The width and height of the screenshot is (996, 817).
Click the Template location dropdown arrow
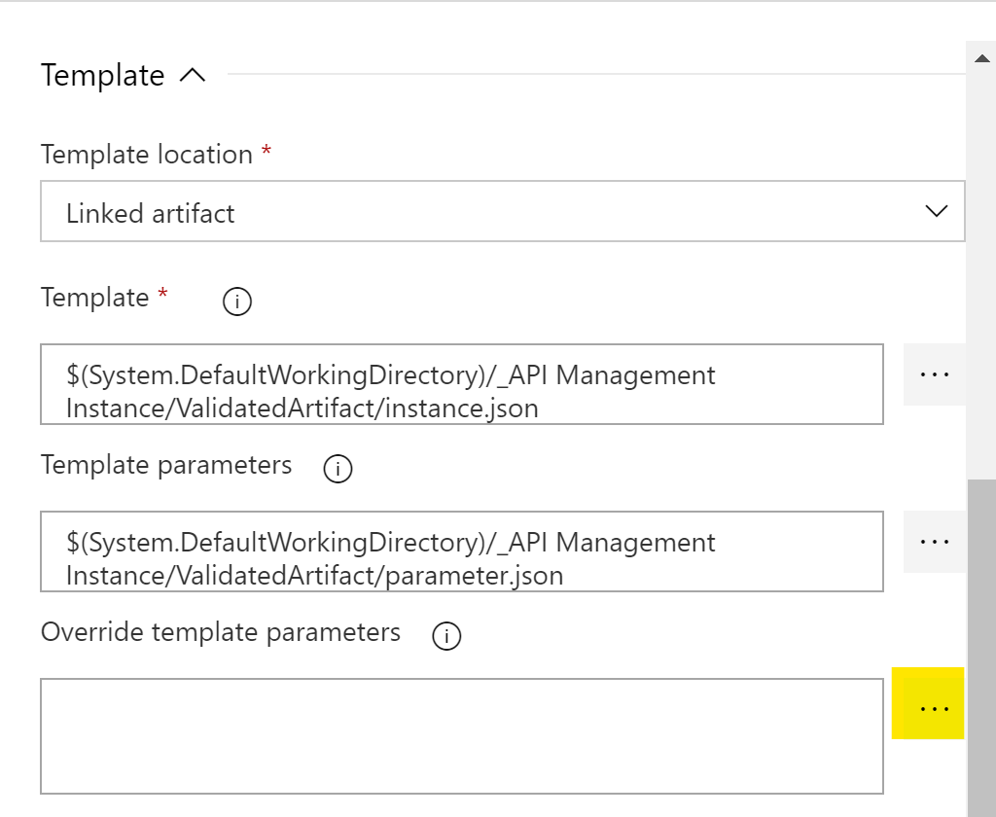pyautogui.click(x=936, y=211)
